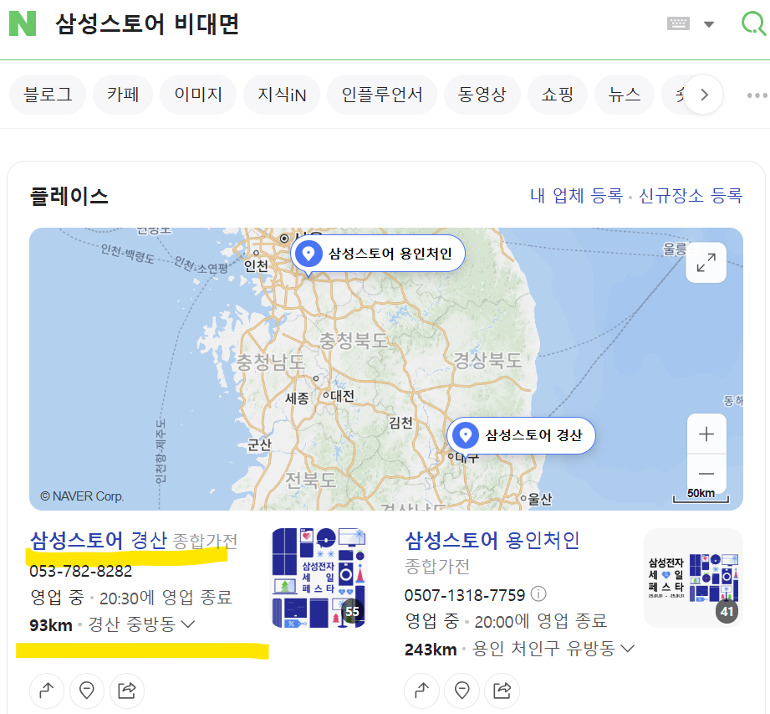
Task: Open the 카페 tab
Action: (x=123, y=95)
